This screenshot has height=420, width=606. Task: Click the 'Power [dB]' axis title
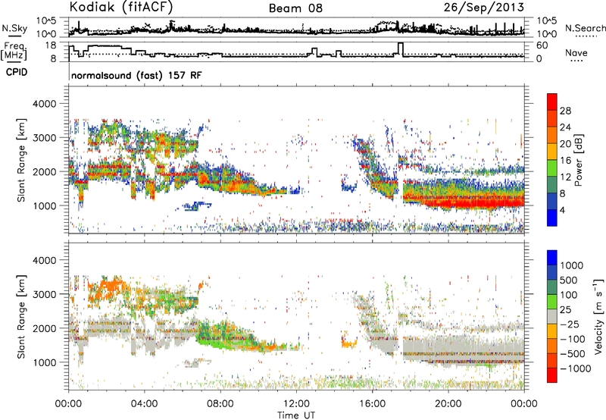[579, 160]
